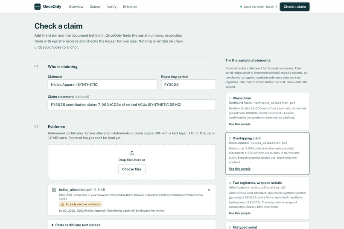The width and height of the screenshot is (344, 229).
Task: Click the Local dev chain block status
Action: [259, 7]
